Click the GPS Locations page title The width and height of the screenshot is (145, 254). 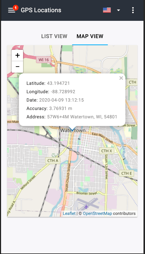[x=41, y=10]
